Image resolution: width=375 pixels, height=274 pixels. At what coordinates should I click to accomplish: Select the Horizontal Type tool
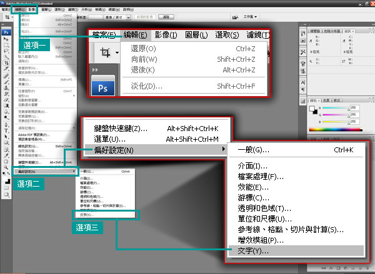(6, 130)
